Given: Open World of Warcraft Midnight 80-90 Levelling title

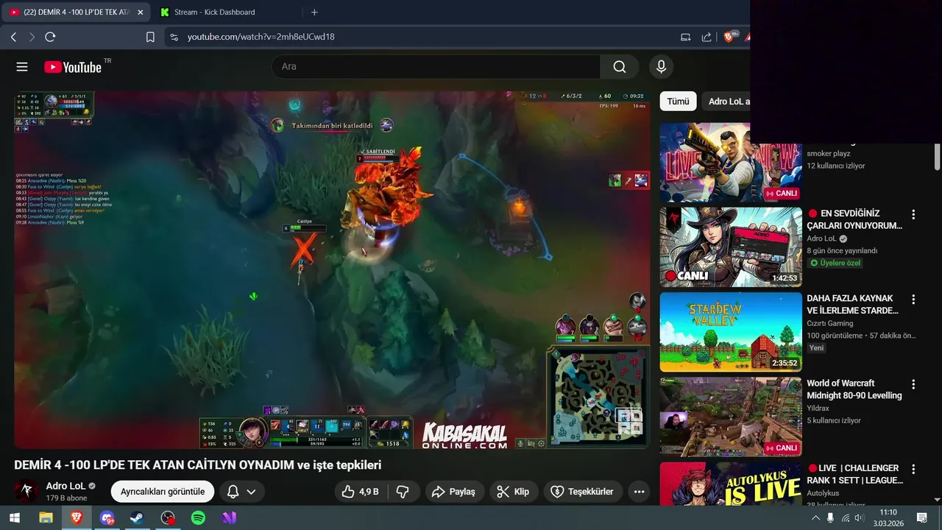Looking at the screenshot, I should click(x=854, y=389).
